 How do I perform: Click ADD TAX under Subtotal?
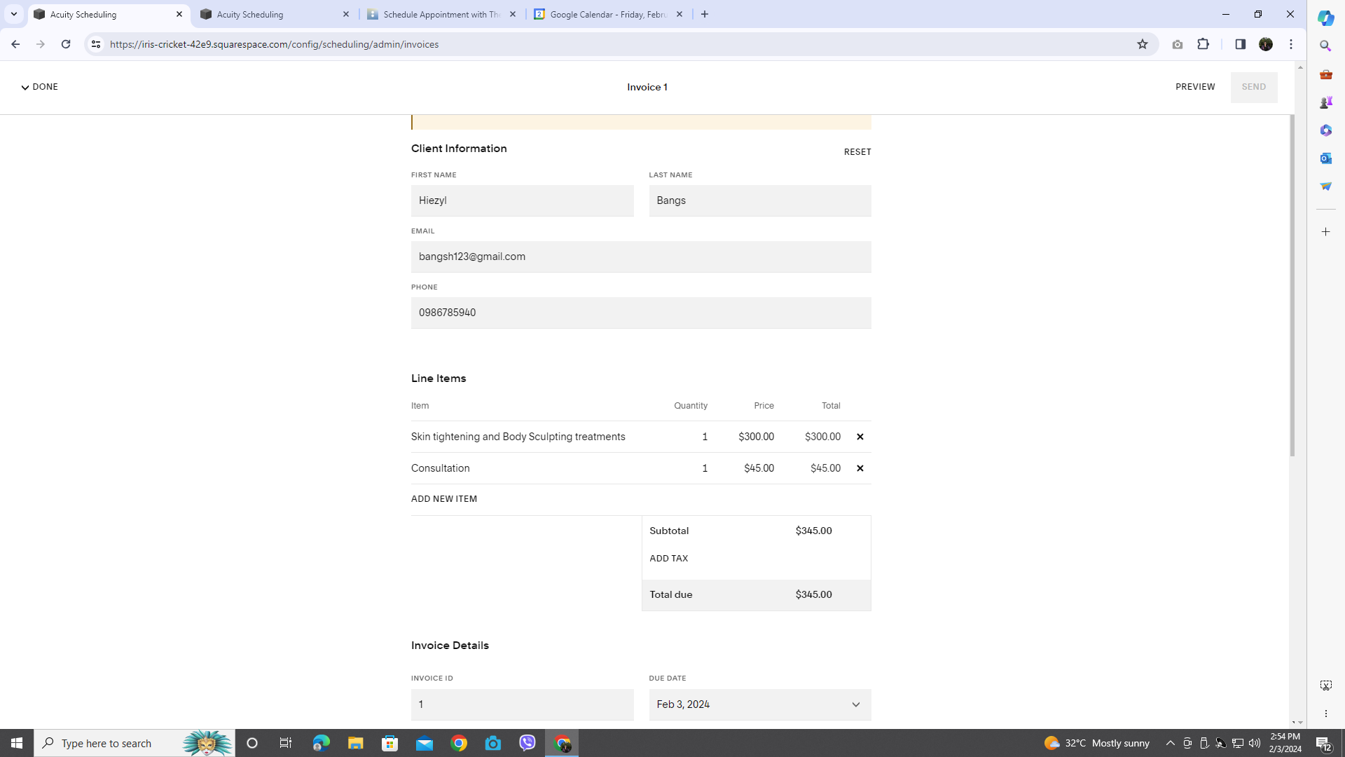point(668,559)
